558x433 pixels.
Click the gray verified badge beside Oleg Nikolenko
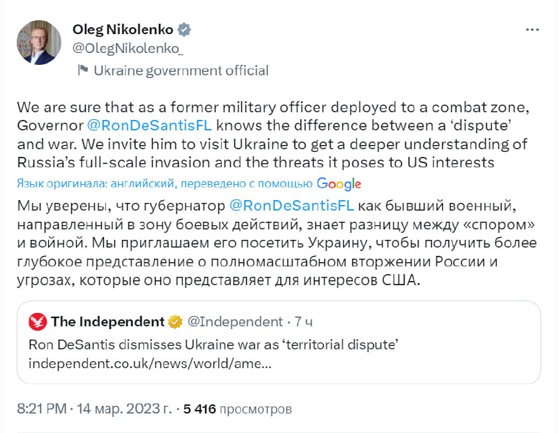point(184,30)
